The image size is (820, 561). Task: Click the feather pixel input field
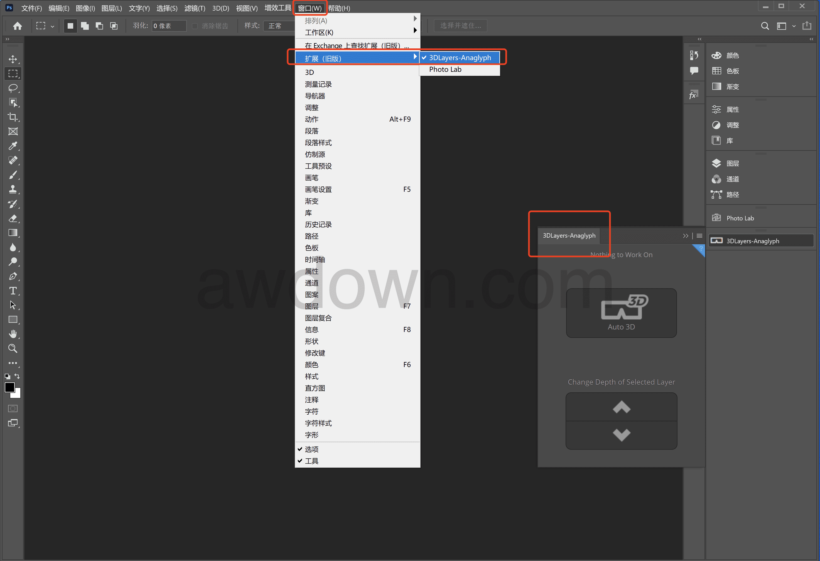click(x=169, y=26)
